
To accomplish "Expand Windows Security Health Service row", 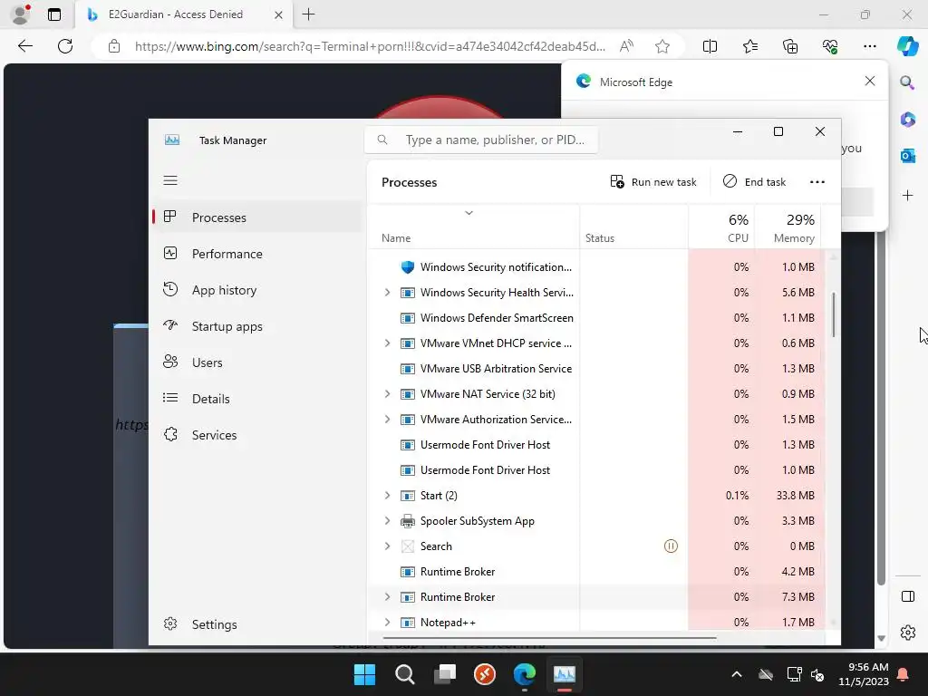I will tap(387, 293).
